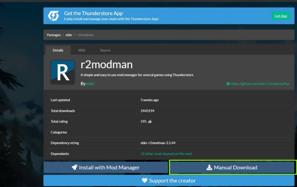
Task: View the 12 other mods dependants link
Action: tap(166, 154)
